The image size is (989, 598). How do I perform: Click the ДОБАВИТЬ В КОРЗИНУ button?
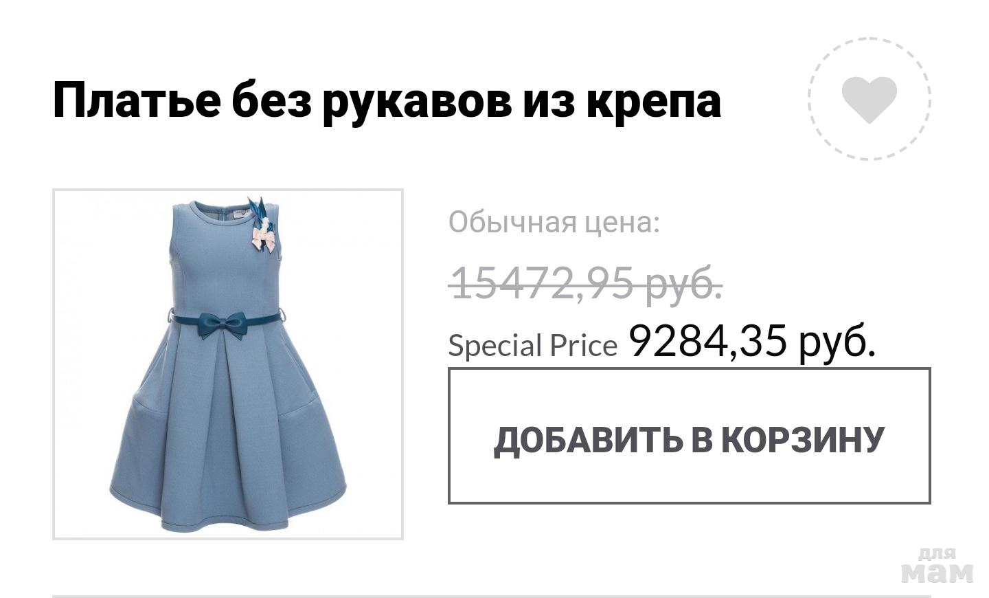(x=689, y=436)
